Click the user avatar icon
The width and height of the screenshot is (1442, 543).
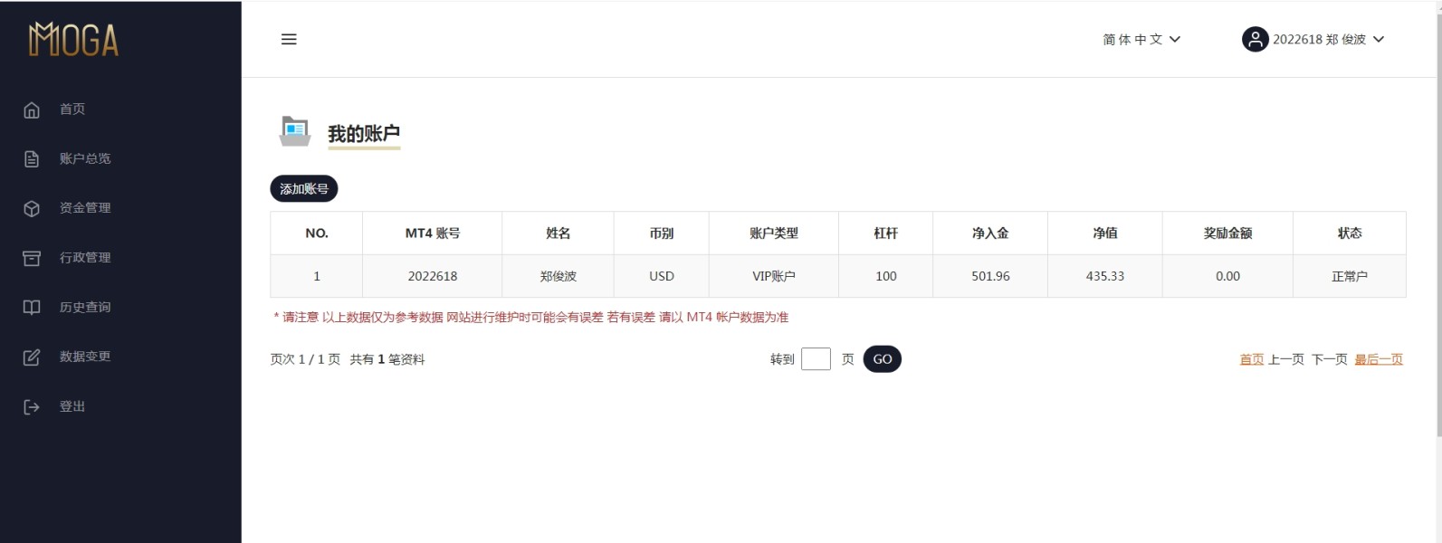1255,40
